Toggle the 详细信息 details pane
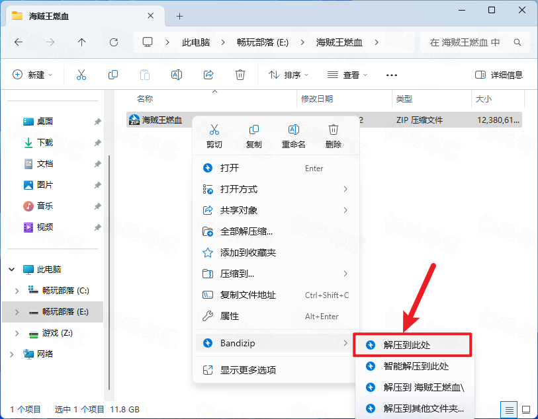This screenshot has height=419, width=538. 498,75
